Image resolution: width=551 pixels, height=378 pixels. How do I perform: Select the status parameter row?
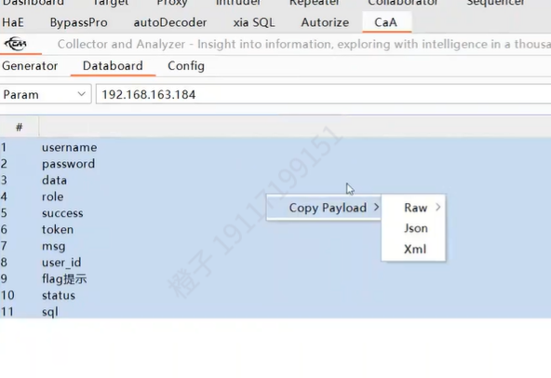pyautogui.click(x=275, y=295)
